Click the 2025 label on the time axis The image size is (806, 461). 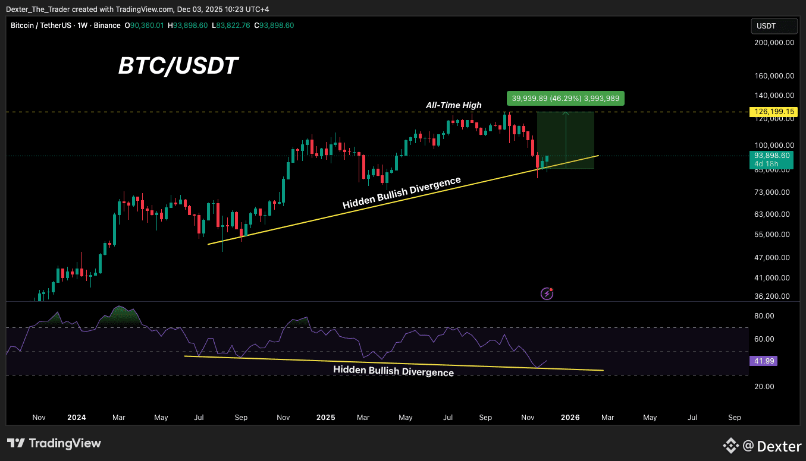[325, 418]
